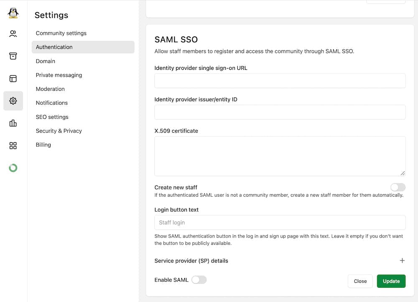Viewport: 418px width, 302px height.
Task: Expand Service provider (SP) details section
Action: coord(402,261)
